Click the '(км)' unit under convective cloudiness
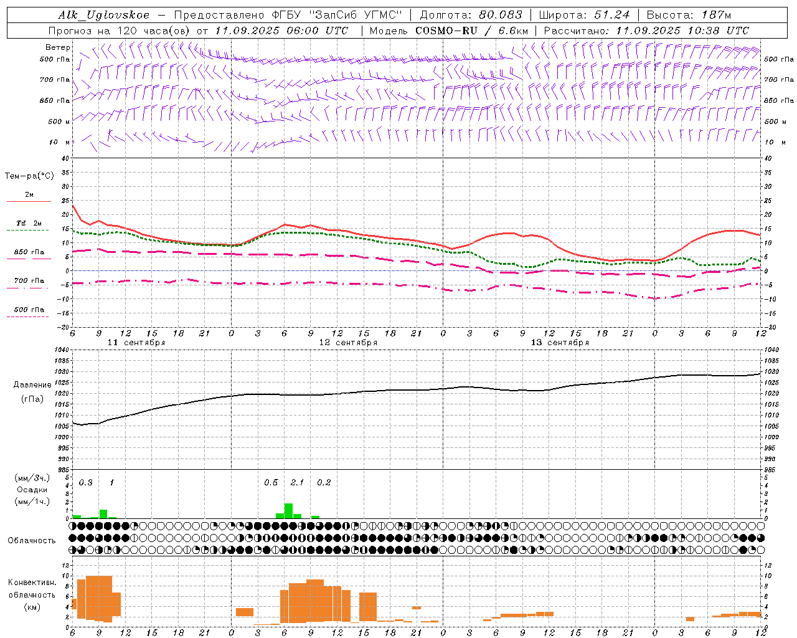The height and width of the screenshot is (638, 797). pos(32,607)
